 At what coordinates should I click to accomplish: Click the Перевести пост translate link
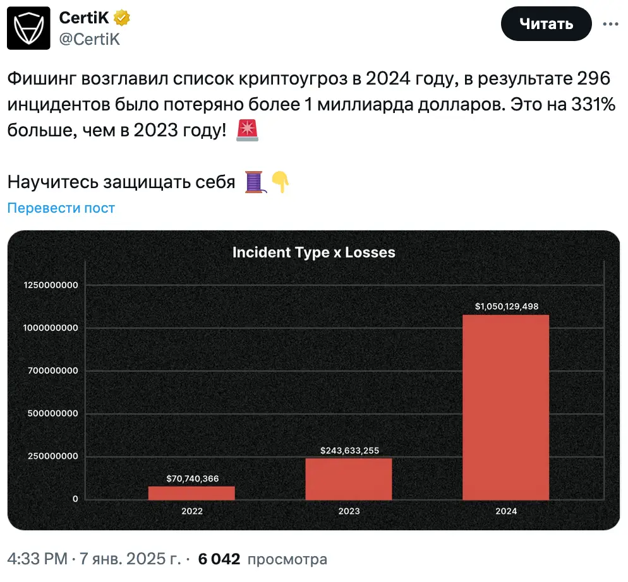tap(61, 208)
